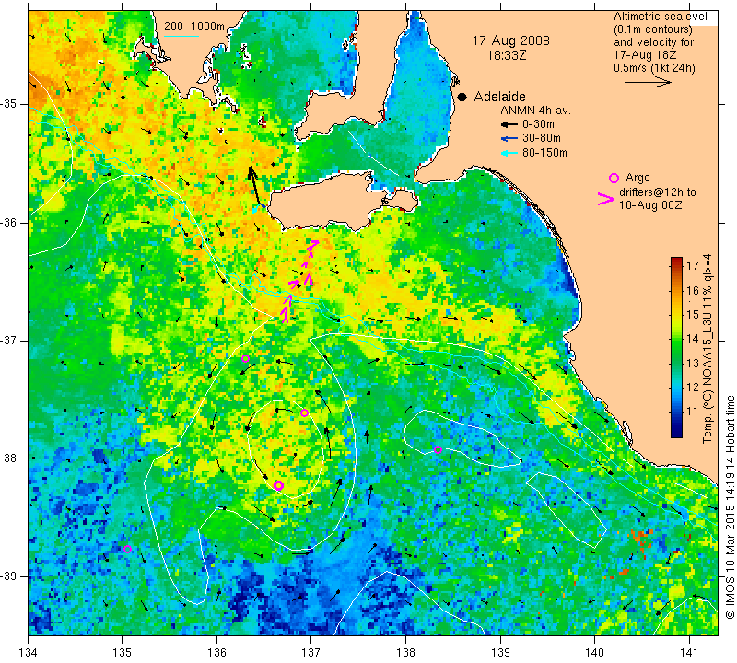Click the 0.5m/s velocity scale arrow

point(648,83)
